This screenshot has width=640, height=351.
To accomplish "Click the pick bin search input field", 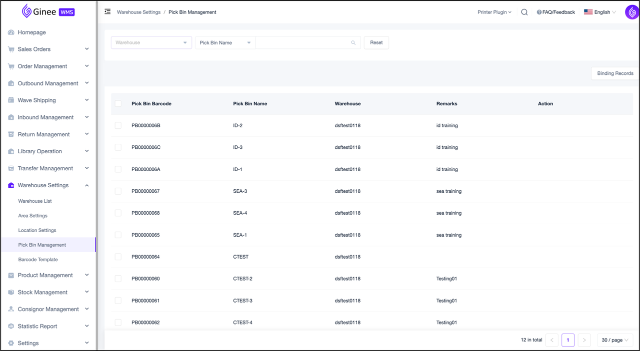I will pos(303,43).
